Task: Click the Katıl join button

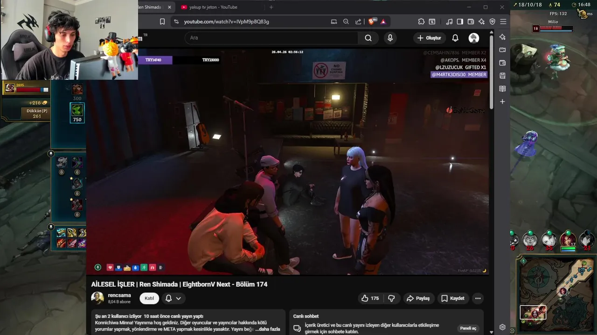Action: point(149,298)
